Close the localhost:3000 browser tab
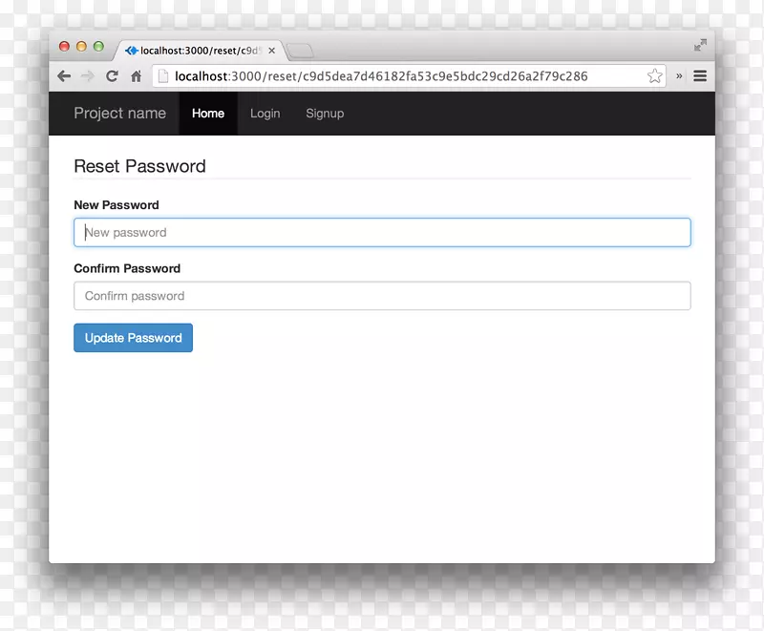 click(272, 51)
